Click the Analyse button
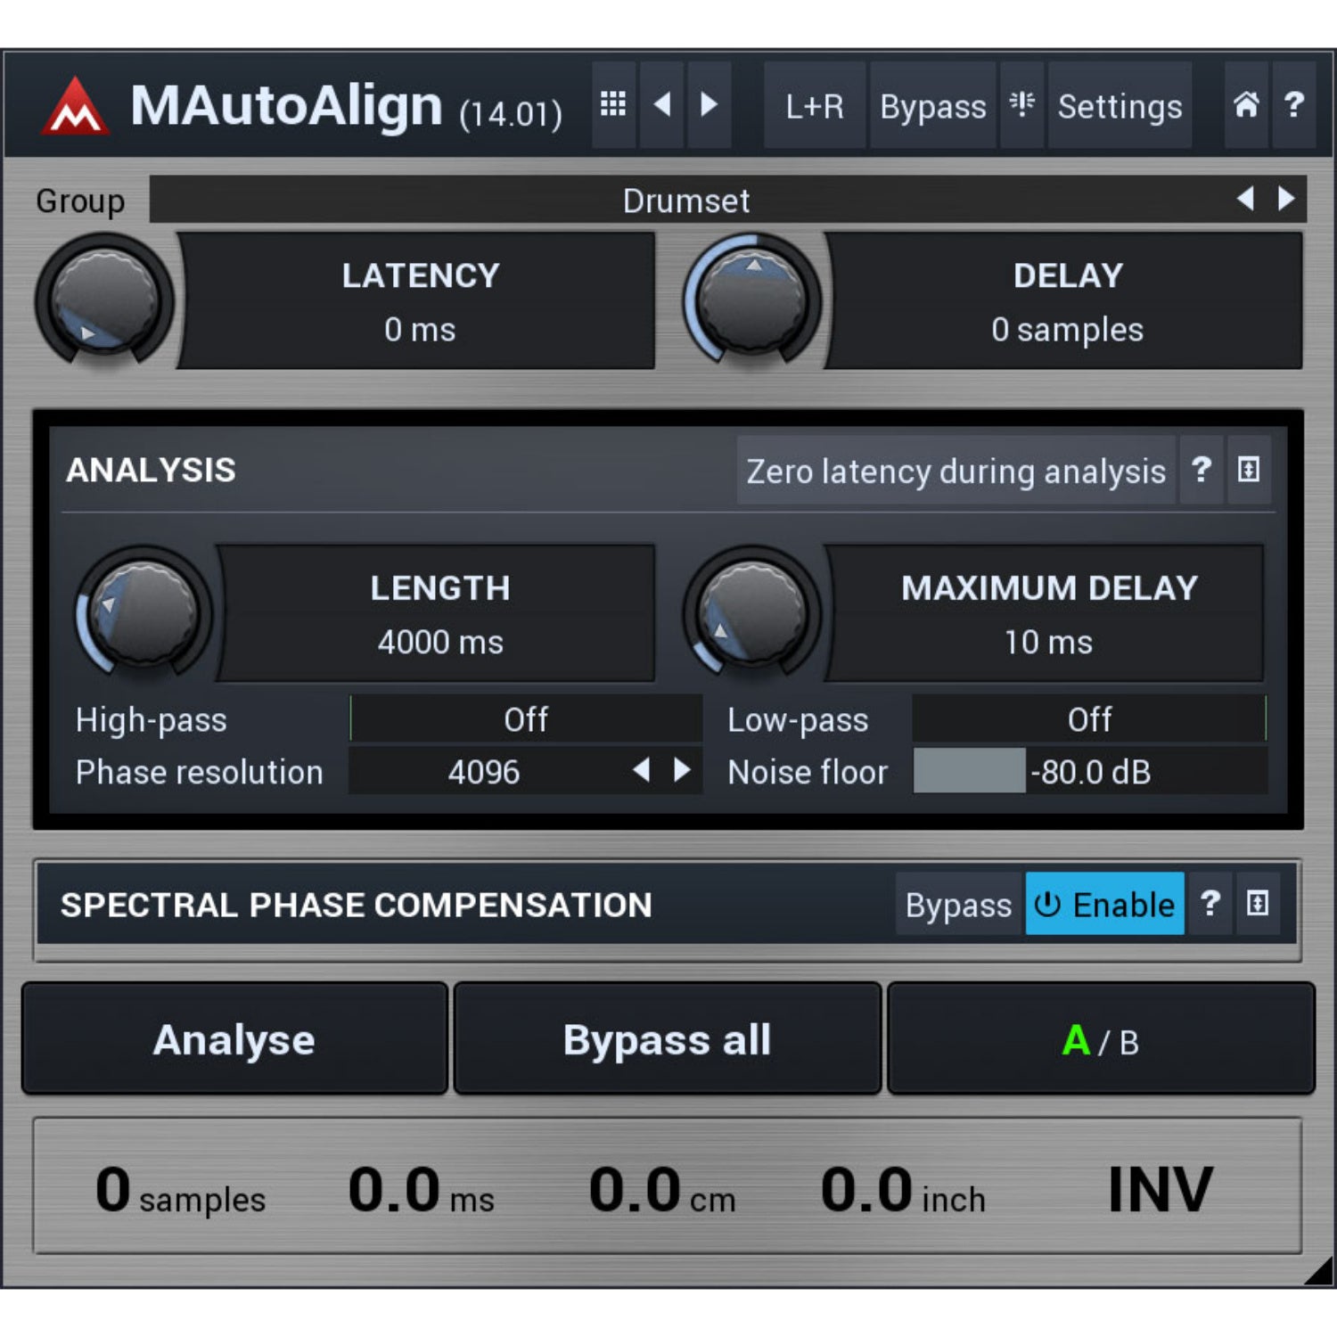Image resolution: width=1337 pixels, height=1337 pixels. (234, 1039)
